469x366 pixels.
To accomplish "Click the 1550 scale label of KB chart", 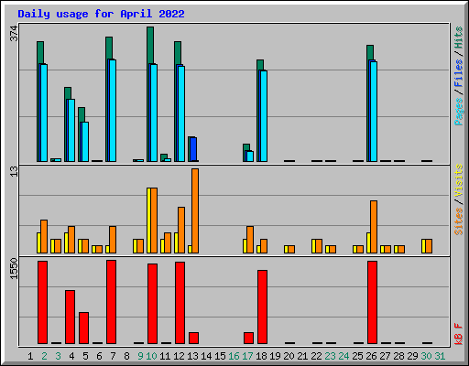I will pyautogui.click(x=14, y=268).
